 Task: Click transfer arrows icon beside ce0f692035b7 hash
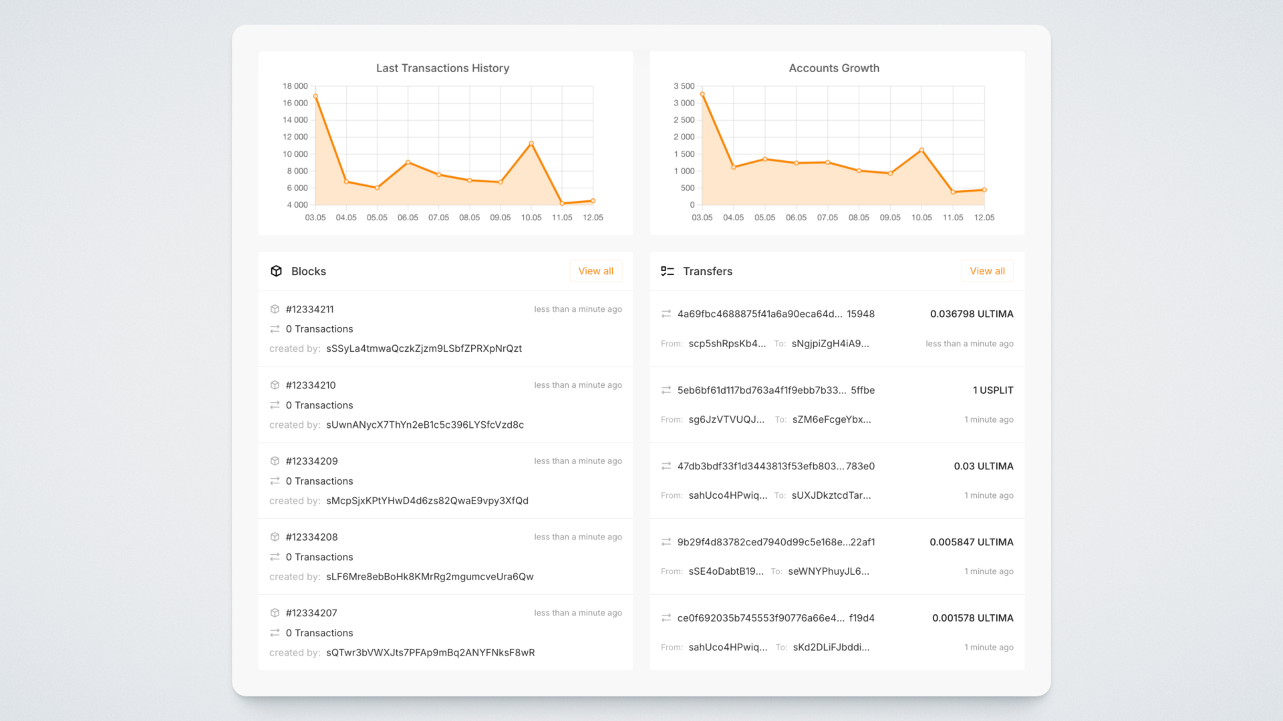[x=666, y=618]
